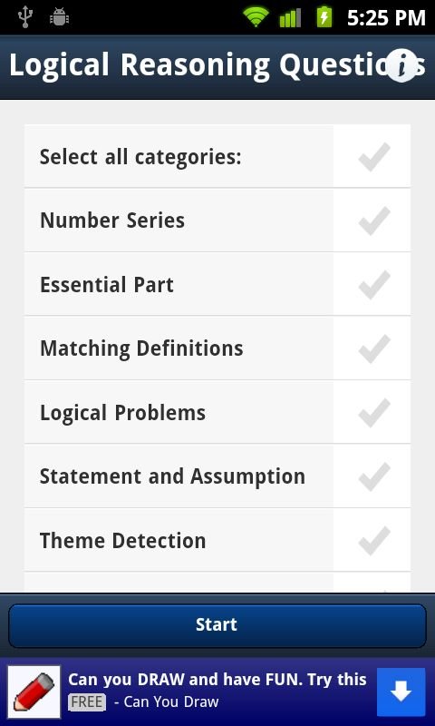Viewport: 435px width, 726px height.
Task: Tick the Theme Detection checkmark
Action: pyautogui.click(x=374, y=540)
